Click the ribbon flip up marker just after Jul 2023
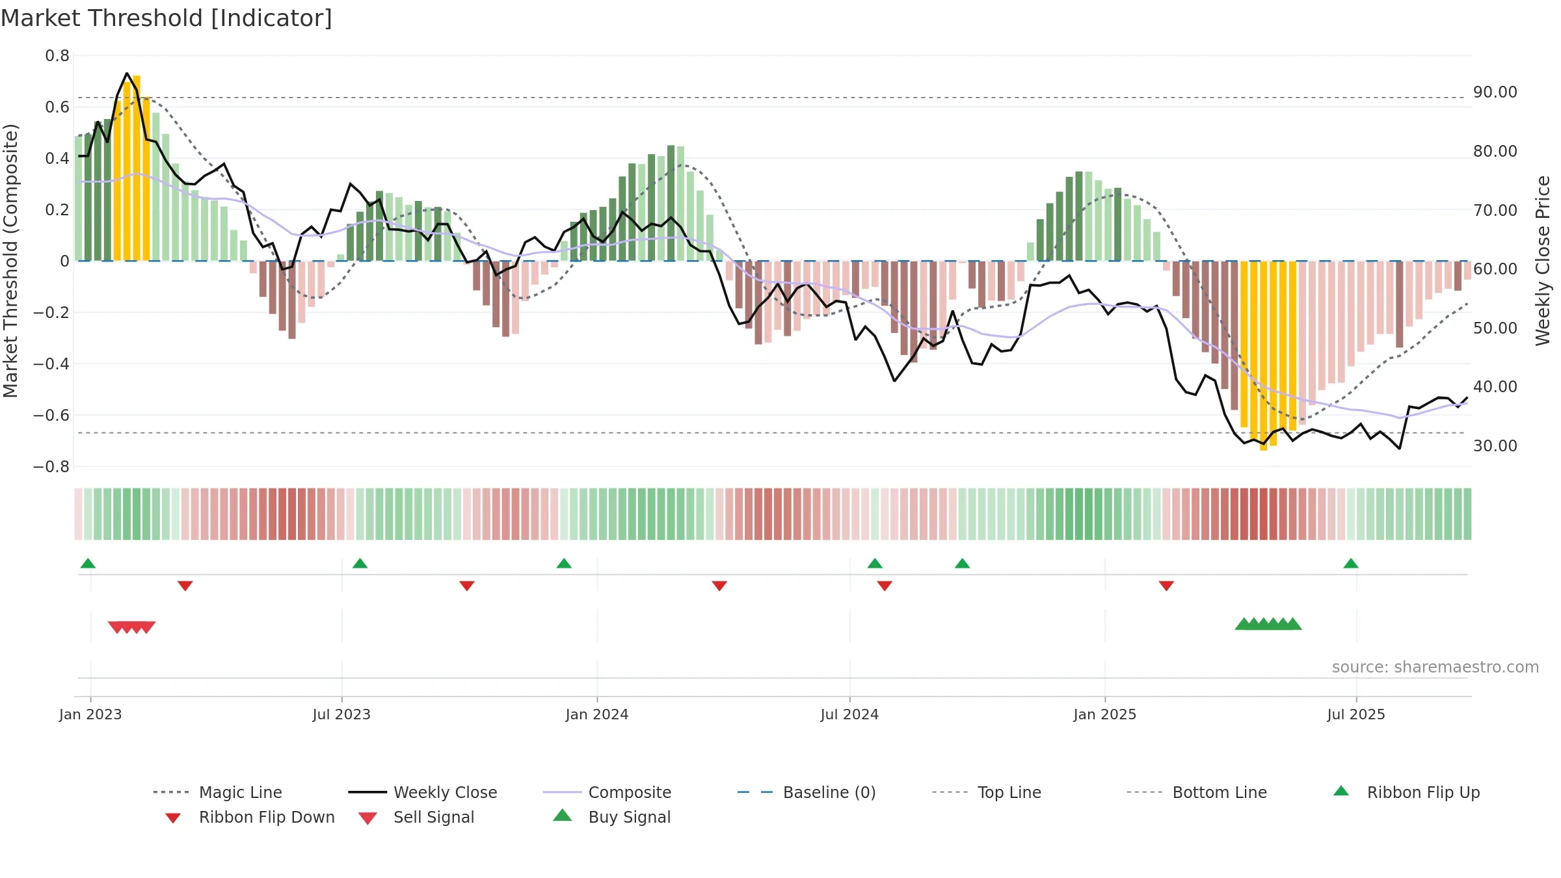The width and height of the screenshot is (1561, 878). (x=360, y=563)
